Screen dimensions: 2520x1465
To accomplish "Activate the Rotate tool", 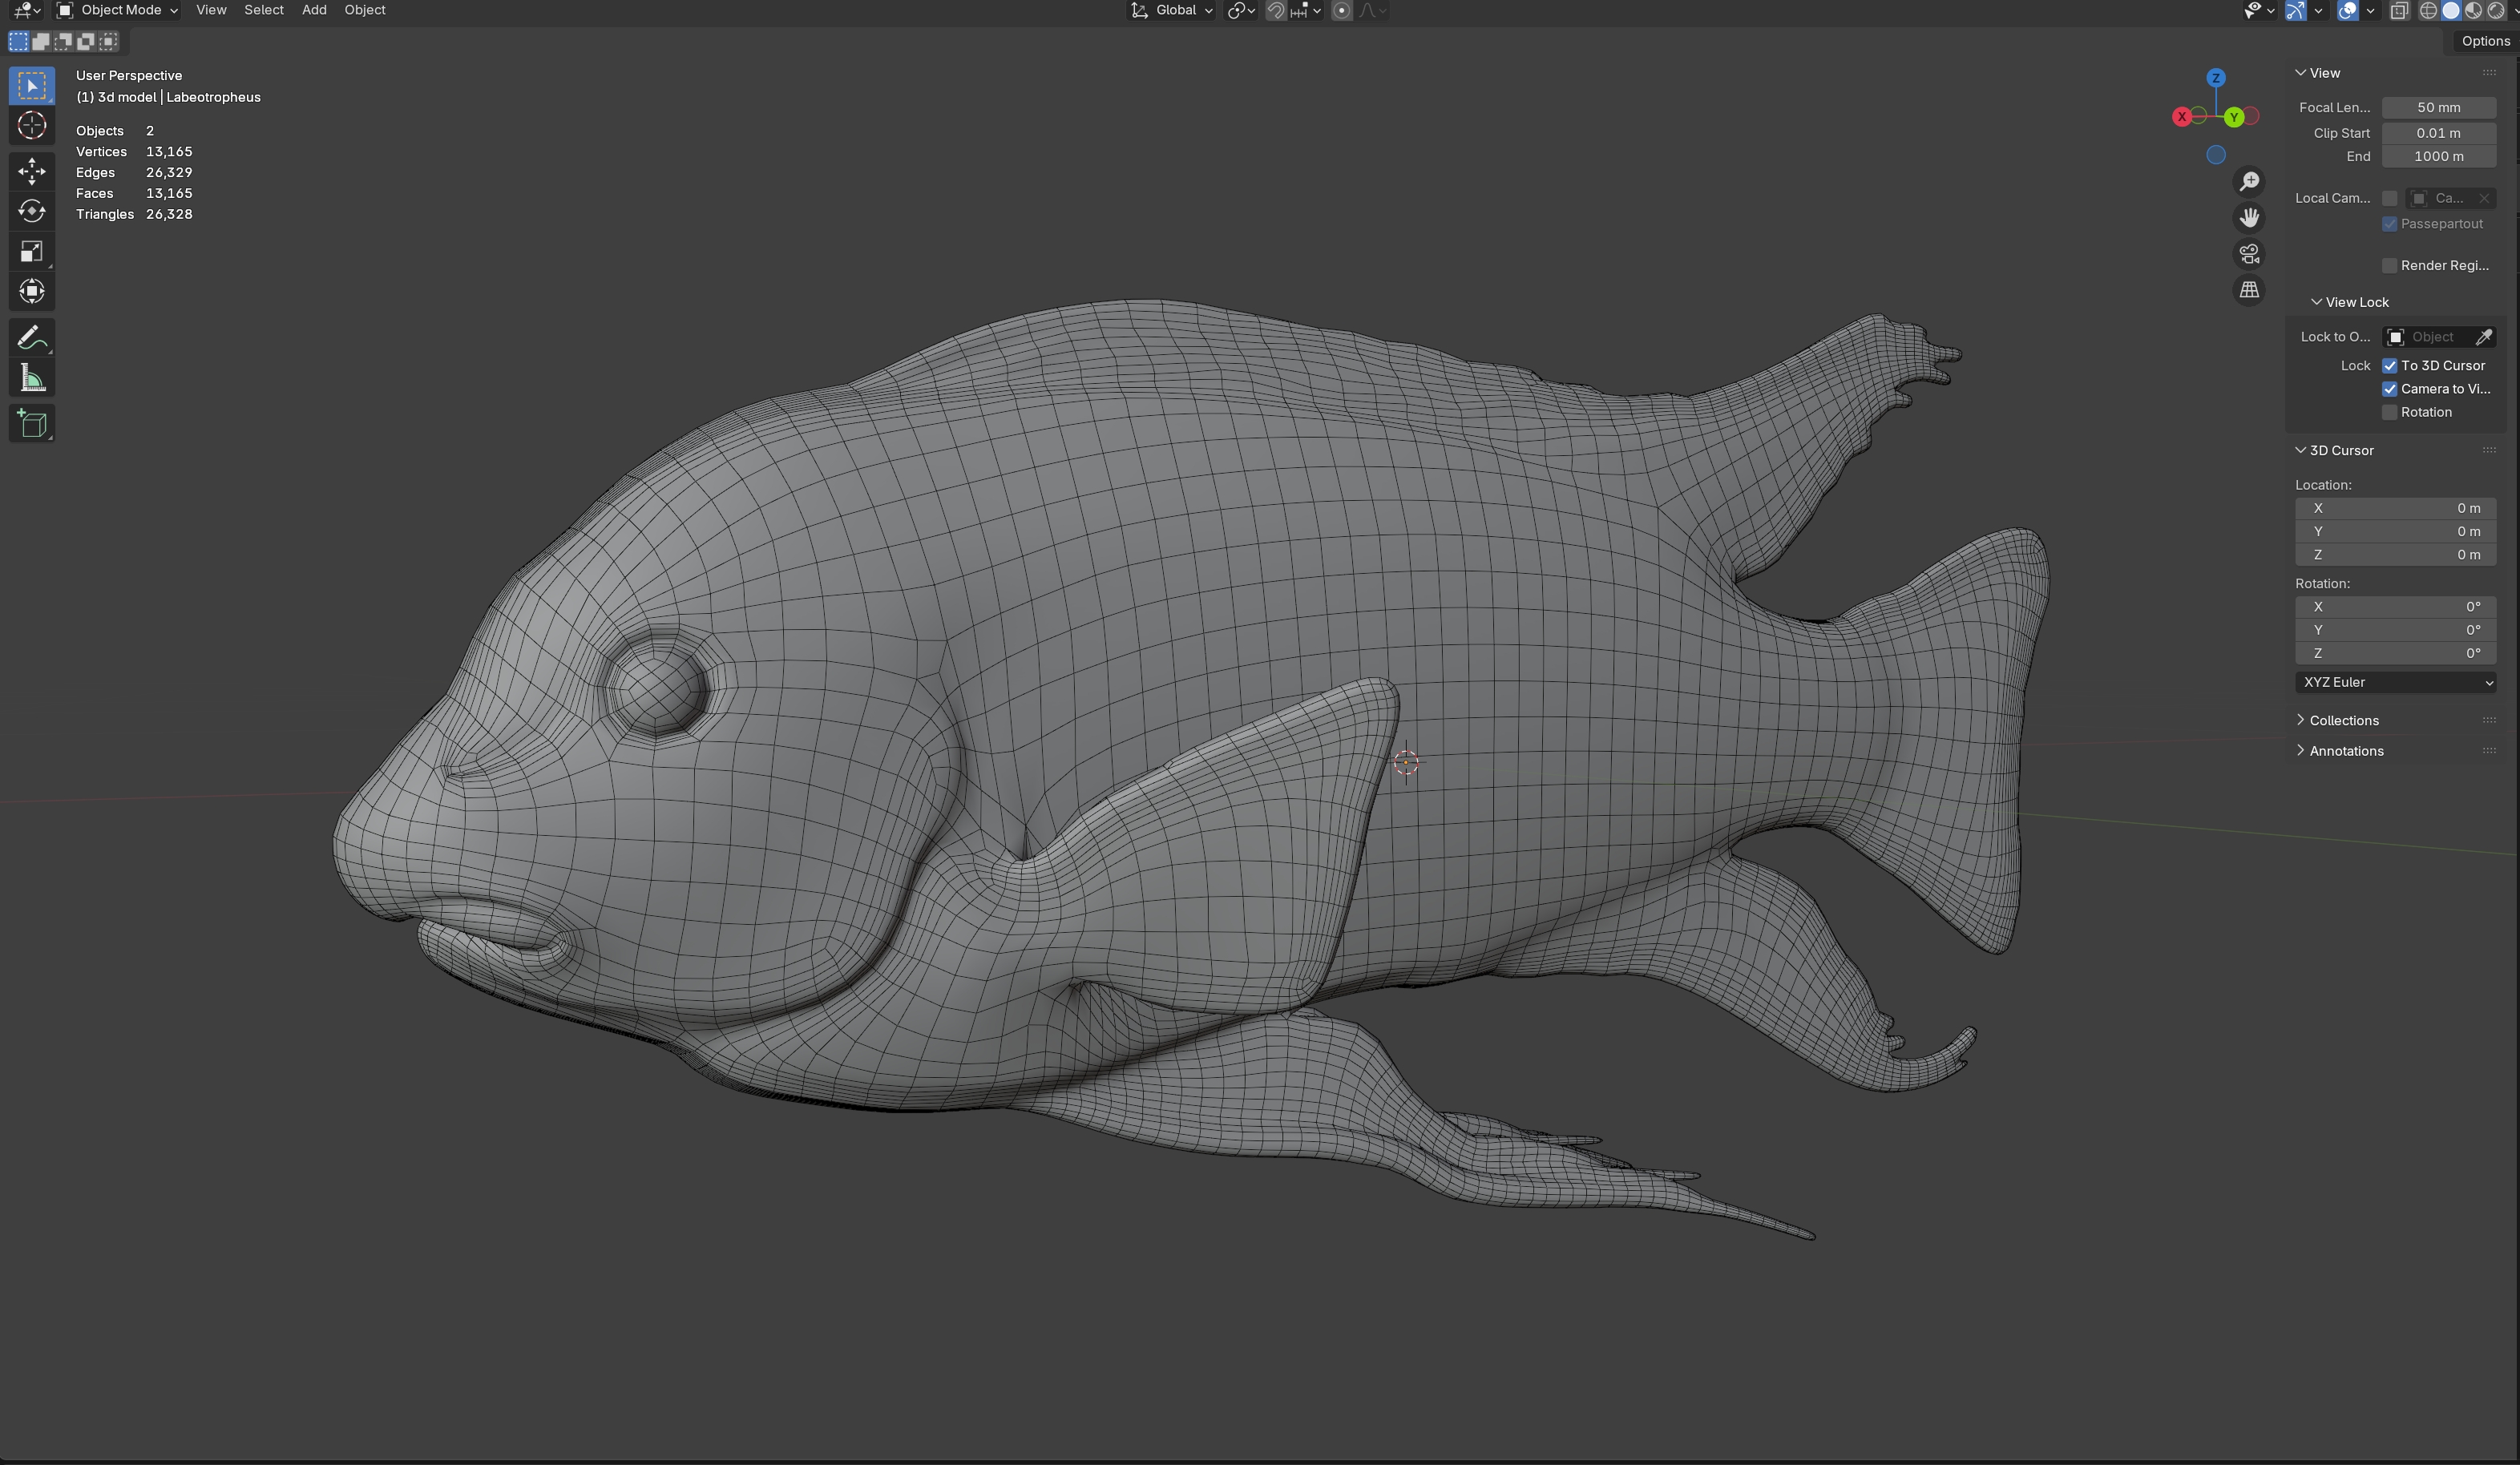I will (x=31, y=211).
